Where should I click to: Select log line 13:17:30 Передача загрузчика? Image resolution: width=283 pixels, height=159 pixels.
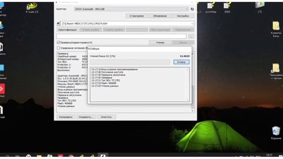pyautogui.click(x=108, y=75)
